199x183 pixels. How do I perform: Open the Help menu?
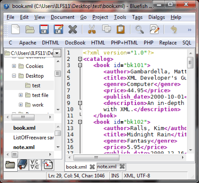pyautogui.click(x=176, y=17)
